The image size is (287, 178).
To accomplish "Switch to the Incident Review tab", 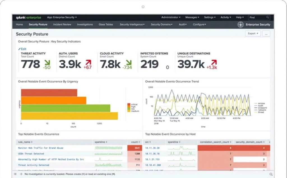I will pos(62,25).
